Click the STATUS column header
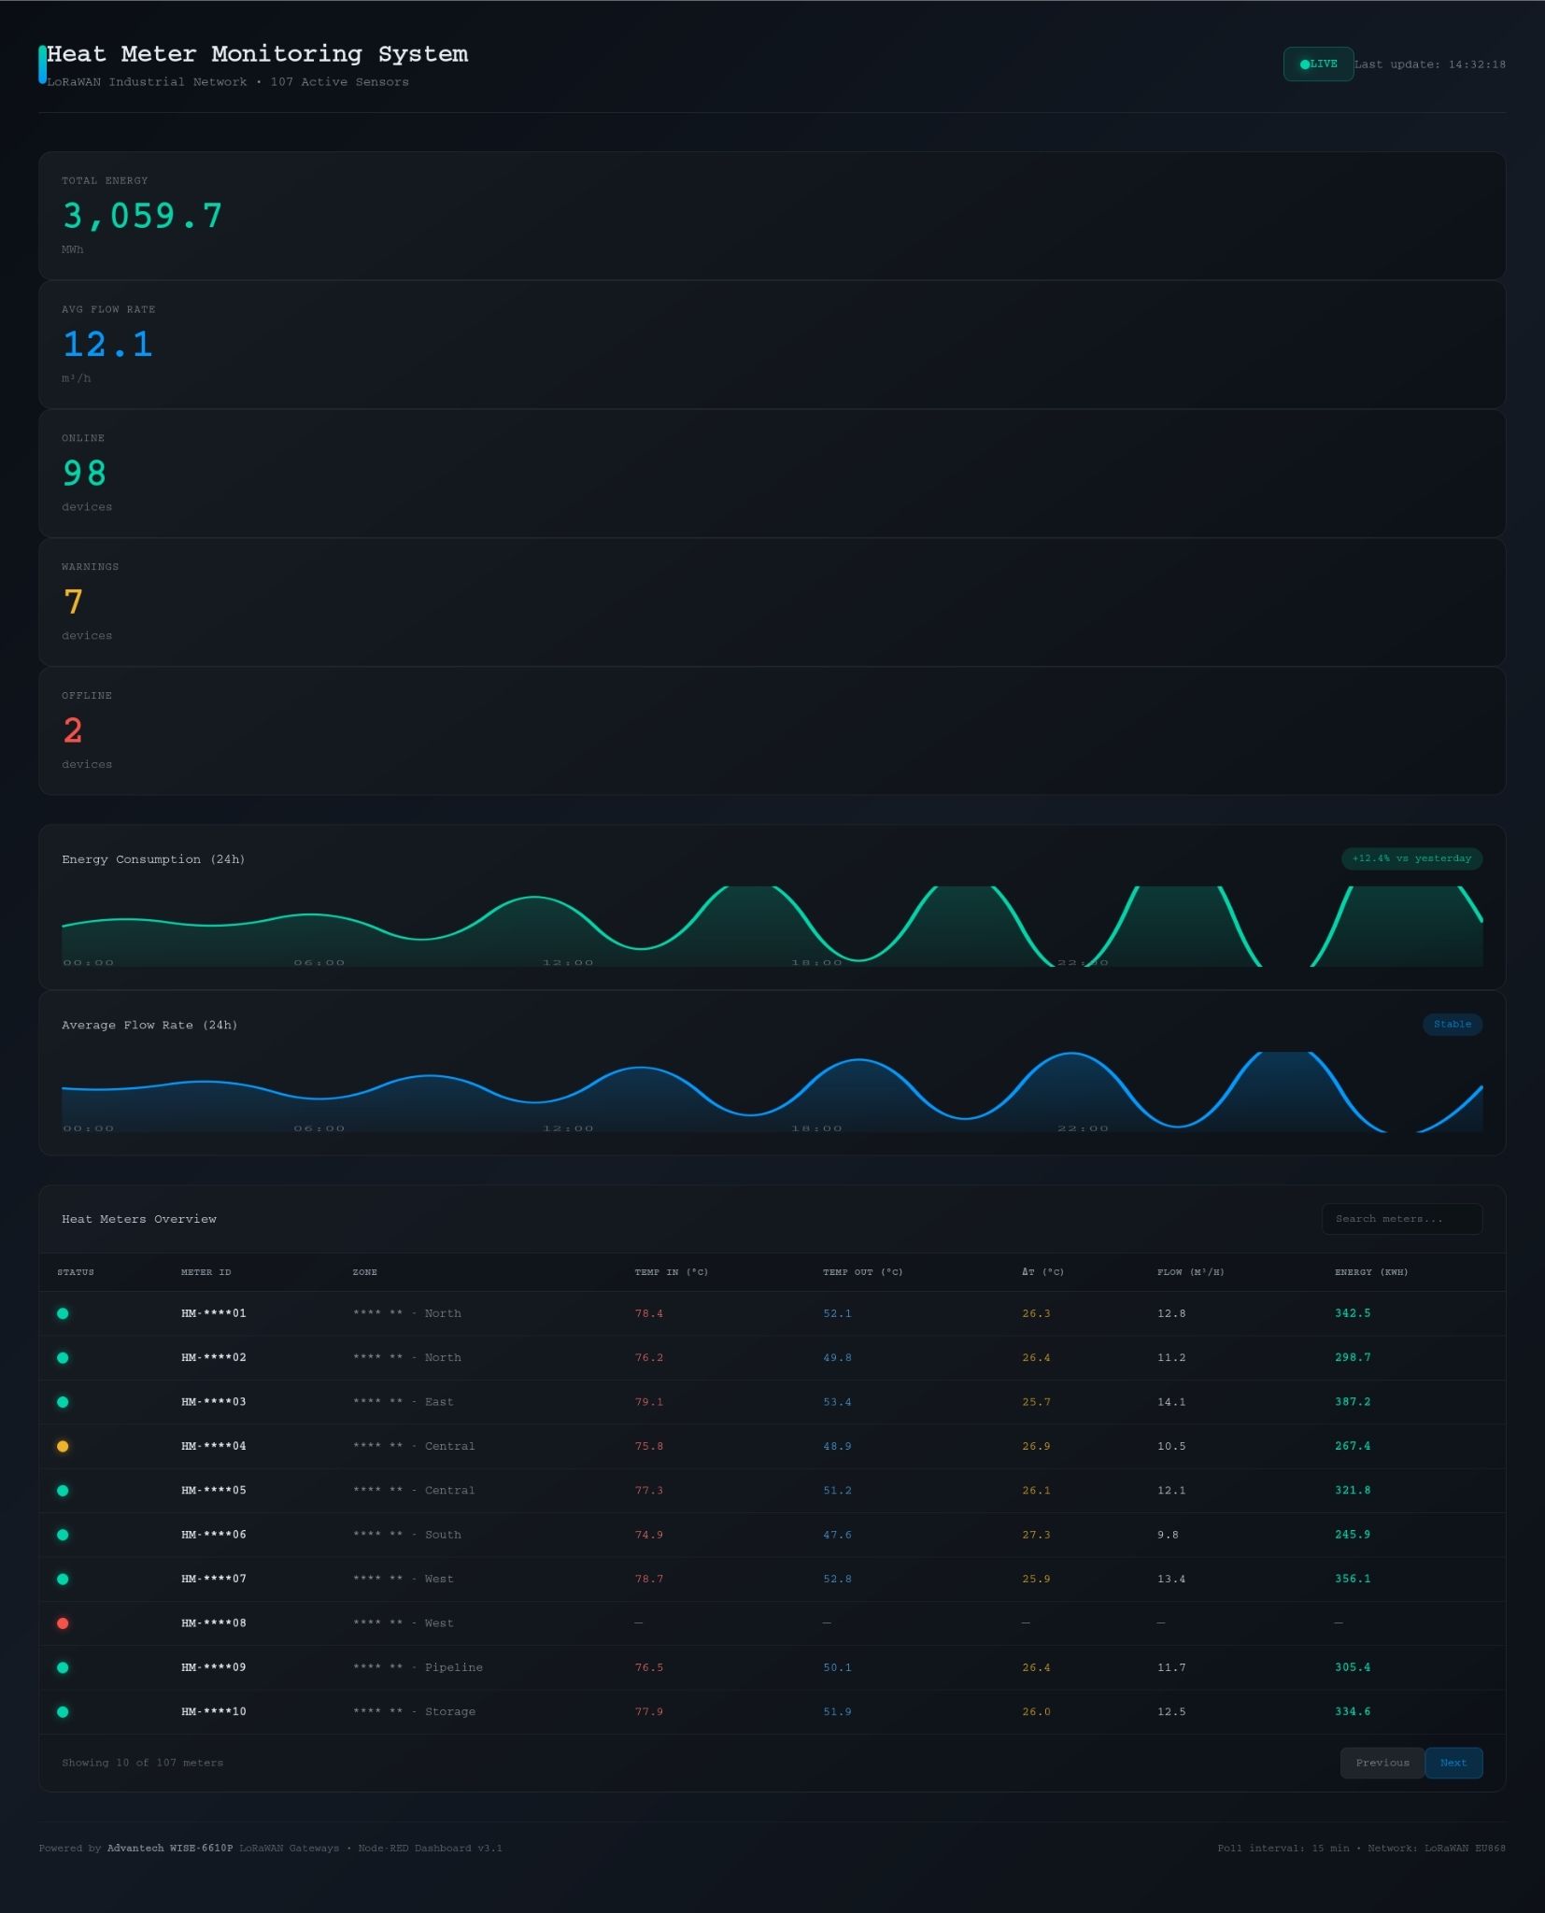Viewport: 1545px width, 1913px height. click(x=76, y=1272)
